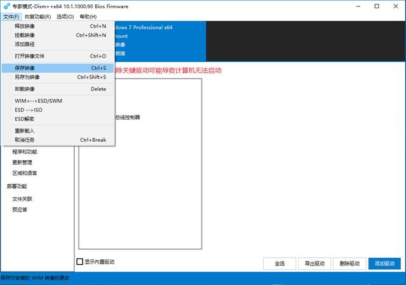The width and height of the screenshot is (406, 285).
Task: Close the Dism++ window
Action: coord(396,6)
